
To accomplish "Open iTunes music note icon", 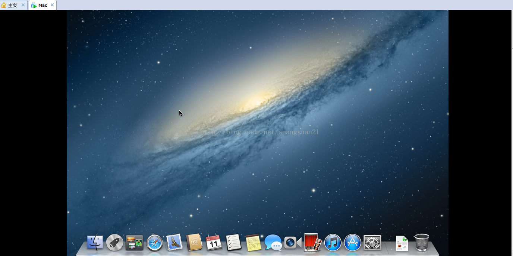I will (333, 243).
